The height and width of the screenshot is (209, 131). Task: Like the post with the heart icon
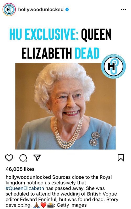9,158
